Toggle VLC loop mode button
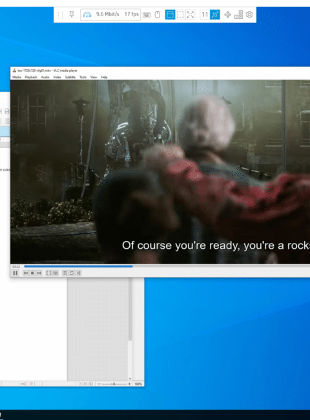This screenshot has height=420, width=310. click(x=72, y=273)
